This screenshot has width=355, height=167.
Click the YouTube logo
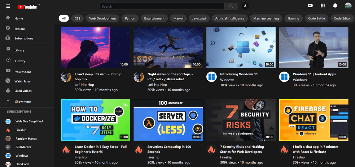pos(27,6)
